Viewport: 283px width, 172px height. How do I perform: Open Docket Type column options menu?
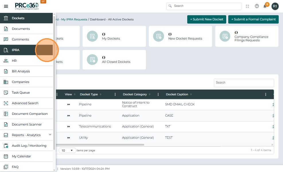115,94
